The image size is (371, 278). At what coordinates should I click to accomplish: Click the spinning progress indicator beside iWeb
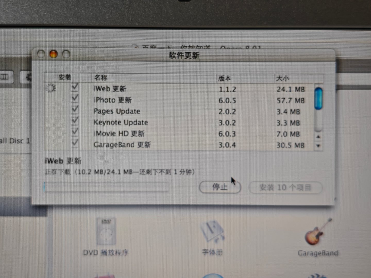(x=50, y=88)
